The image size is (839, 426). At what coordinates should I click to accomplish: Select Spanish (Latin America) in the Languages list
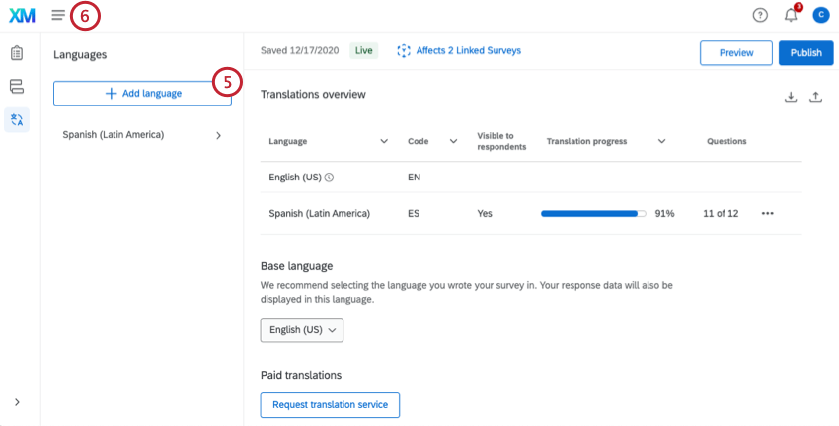click(x=141, y=135)
